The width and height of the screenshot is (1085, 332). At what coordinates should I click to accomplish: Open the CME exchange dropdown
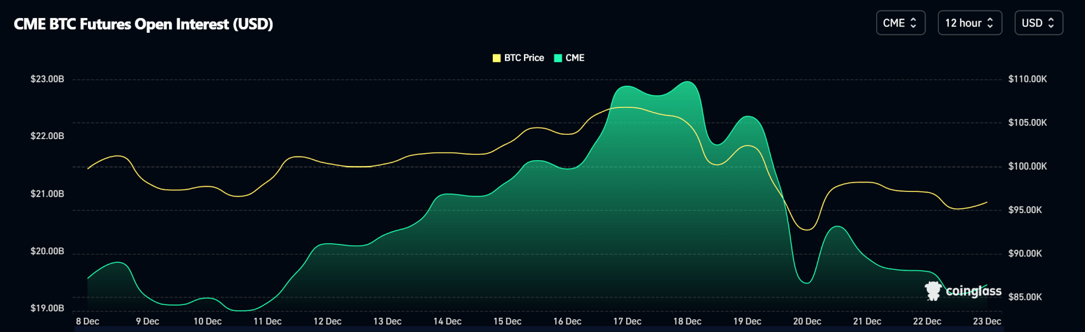tap(900, 23)
